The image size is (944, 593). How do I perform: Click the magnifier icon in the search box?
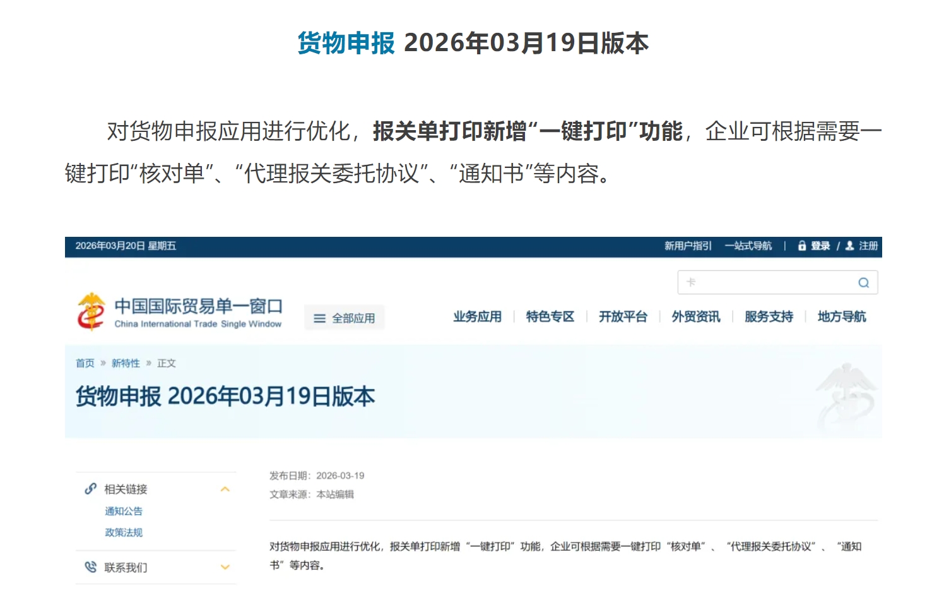pos(863,282)
